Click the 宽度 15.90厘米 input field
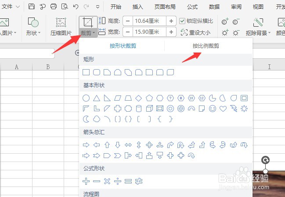 149,32
